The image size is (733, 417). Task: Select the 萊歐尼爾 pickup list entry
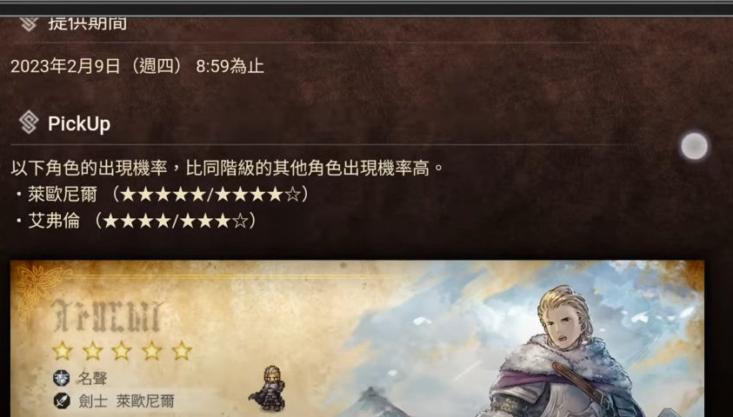click(x=161, y=195)
